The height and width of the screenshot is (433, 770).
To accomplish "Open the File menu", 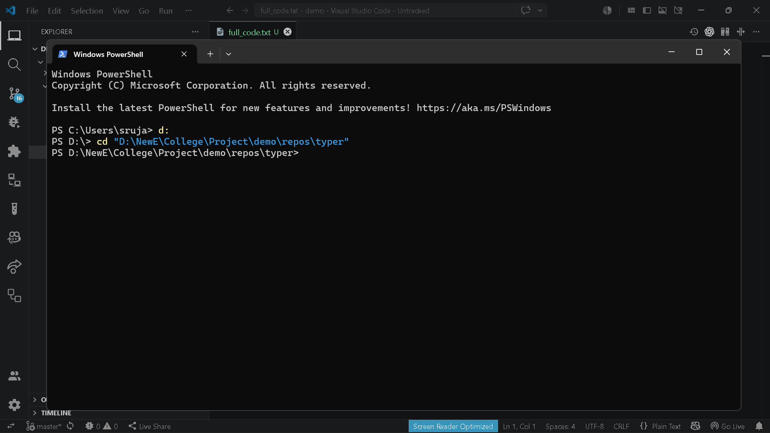I will tap(32, 11).
